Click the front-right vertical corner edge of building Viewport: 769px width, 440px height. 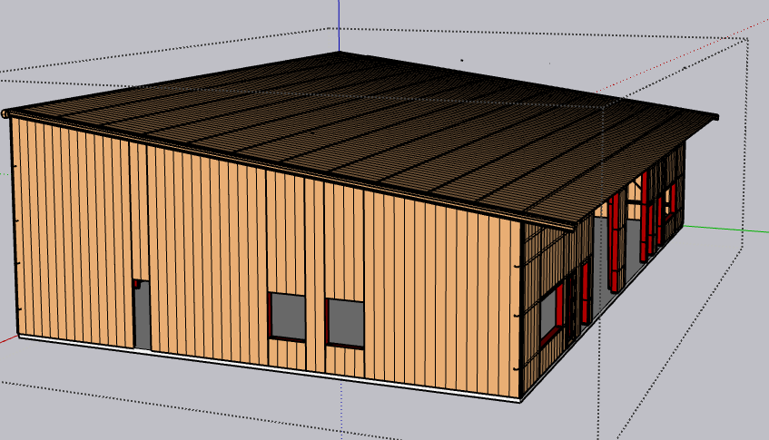coord(520,308)
